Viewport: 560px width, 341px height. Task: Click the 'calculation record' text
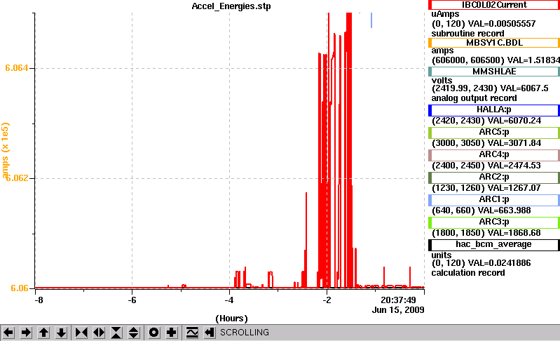pyautogui.click(x=468, y=273)
